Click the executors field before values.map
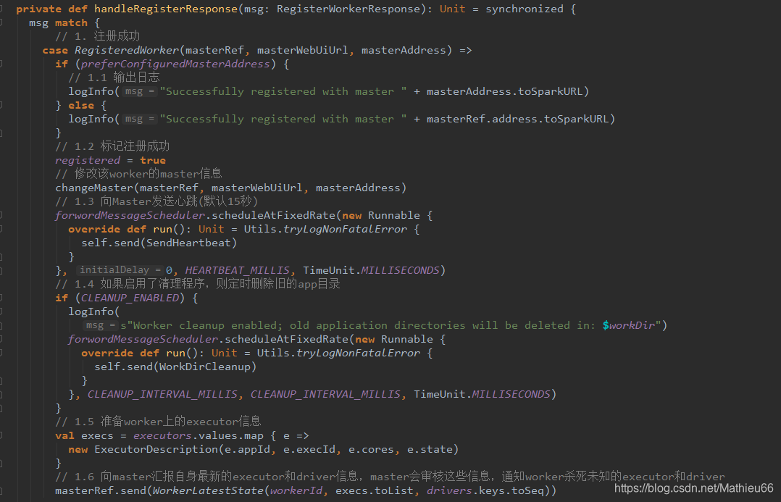 [x=162, y=436]
